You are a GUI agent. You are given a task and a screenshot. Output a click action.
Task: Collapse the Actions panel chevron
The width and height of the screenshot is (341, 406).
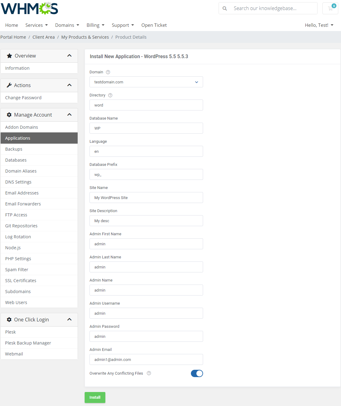[69, 85]
